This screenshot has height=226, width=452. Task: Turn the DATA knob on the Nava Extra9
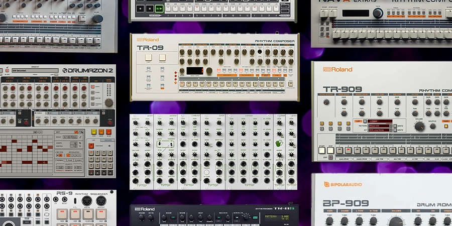coord(378,13)
